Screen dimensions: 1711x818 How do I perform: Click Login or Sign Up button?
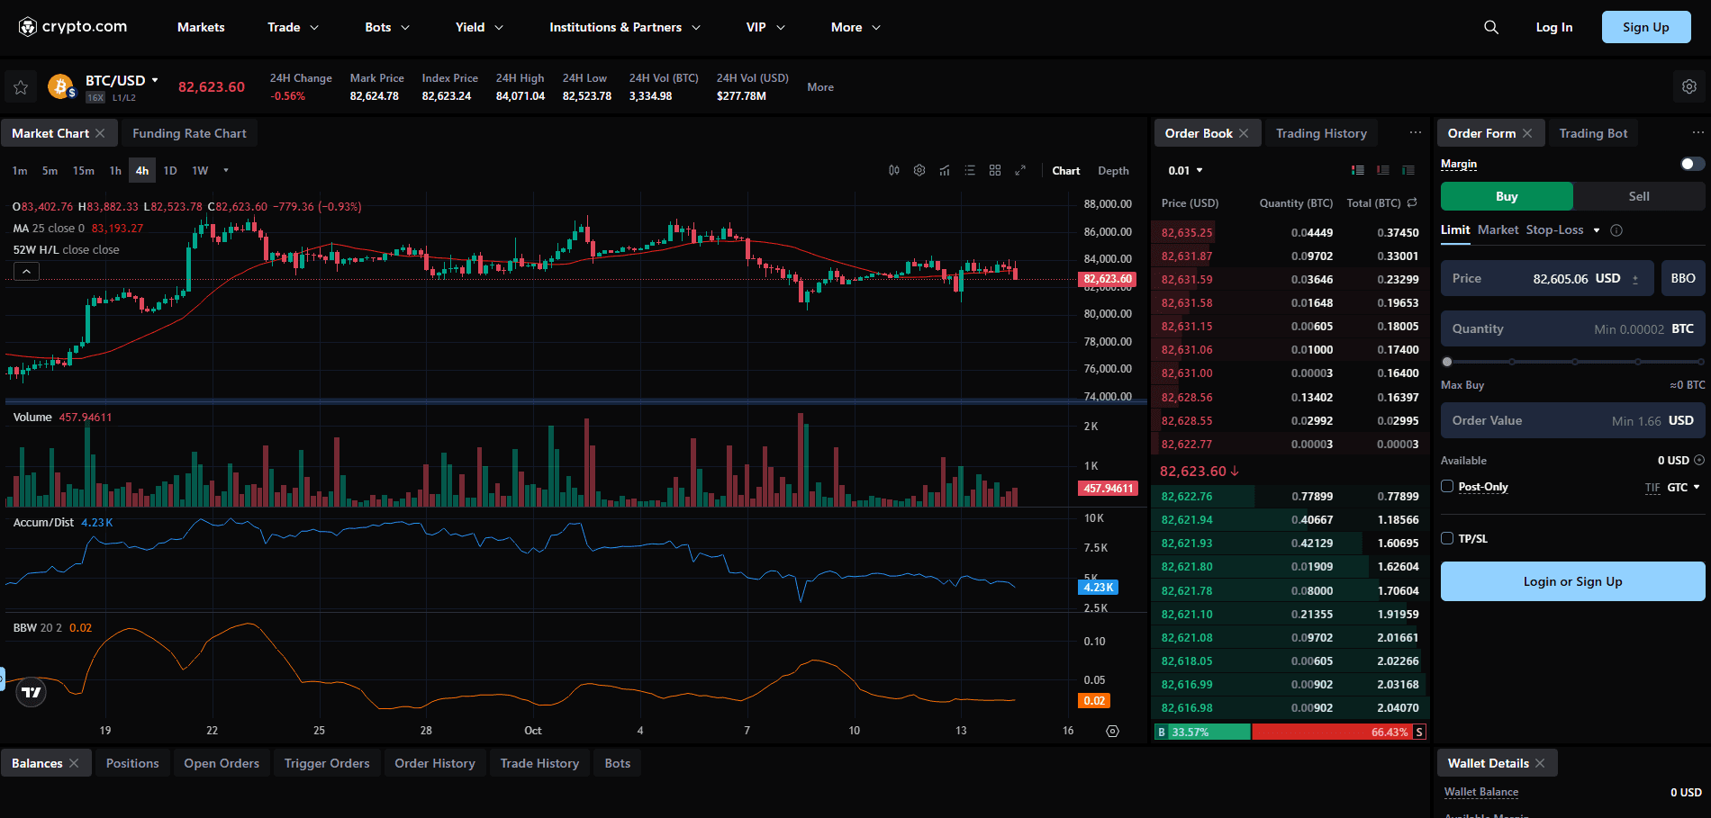point(1572,581)
